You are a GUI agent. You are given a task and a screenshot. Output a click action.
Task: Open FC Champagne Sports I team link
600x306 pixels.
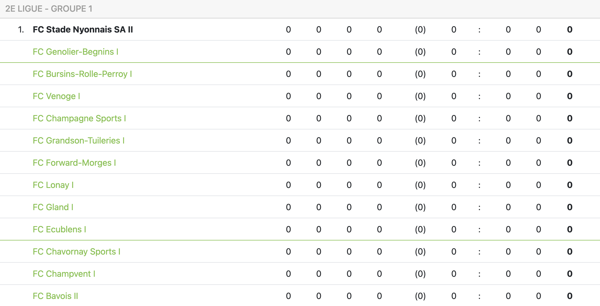coord(79,118)
